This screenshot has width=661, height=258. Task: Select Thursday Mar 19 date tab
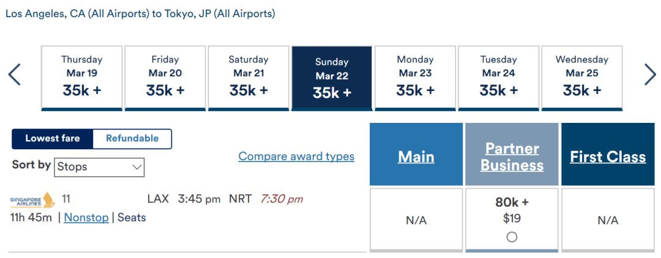82,78
